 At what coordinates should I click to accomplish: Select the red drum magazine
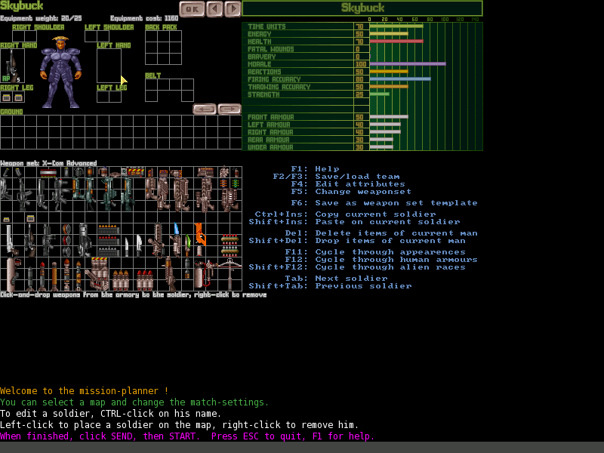pyautogui.click(x=67, y=240)
